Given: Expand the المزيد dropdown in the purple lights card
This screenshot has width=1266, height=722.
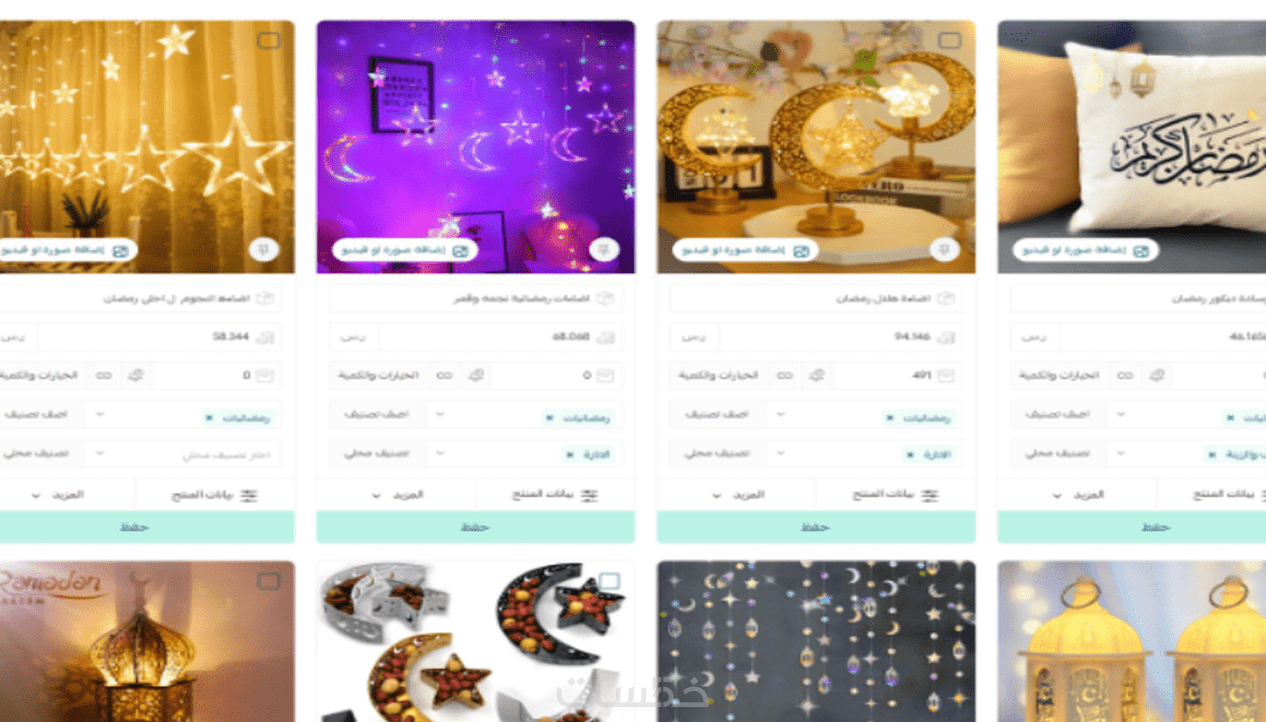Looking at the screenshot, I should click(x=397, y=495).
